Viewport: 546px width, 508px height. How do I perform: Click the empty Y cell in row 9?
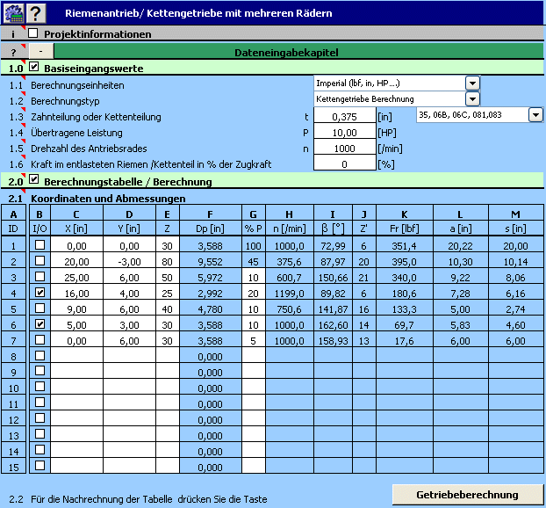coord(130,372)
